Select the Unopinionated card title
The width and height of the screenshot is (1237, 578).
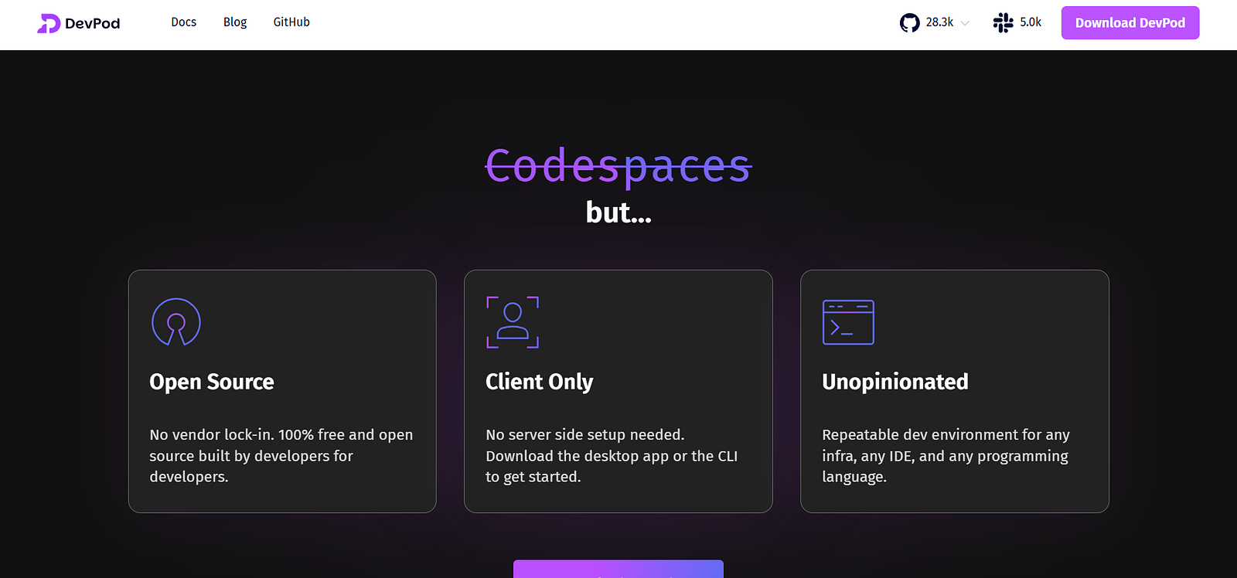point(895,382)
